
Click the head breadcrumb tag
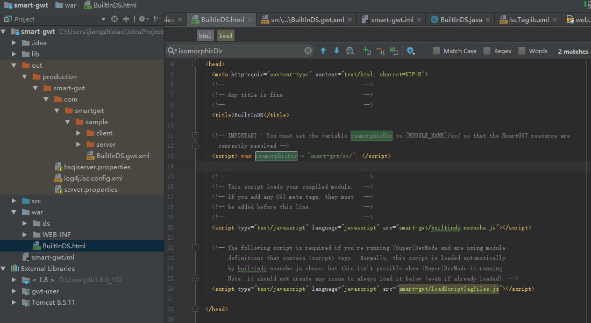226,35
